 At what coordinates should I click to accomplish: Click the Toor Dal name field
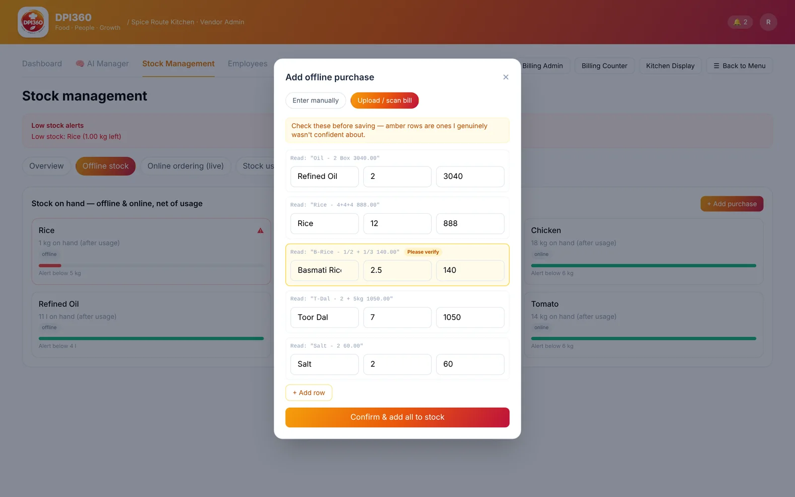tap(324, 318)
